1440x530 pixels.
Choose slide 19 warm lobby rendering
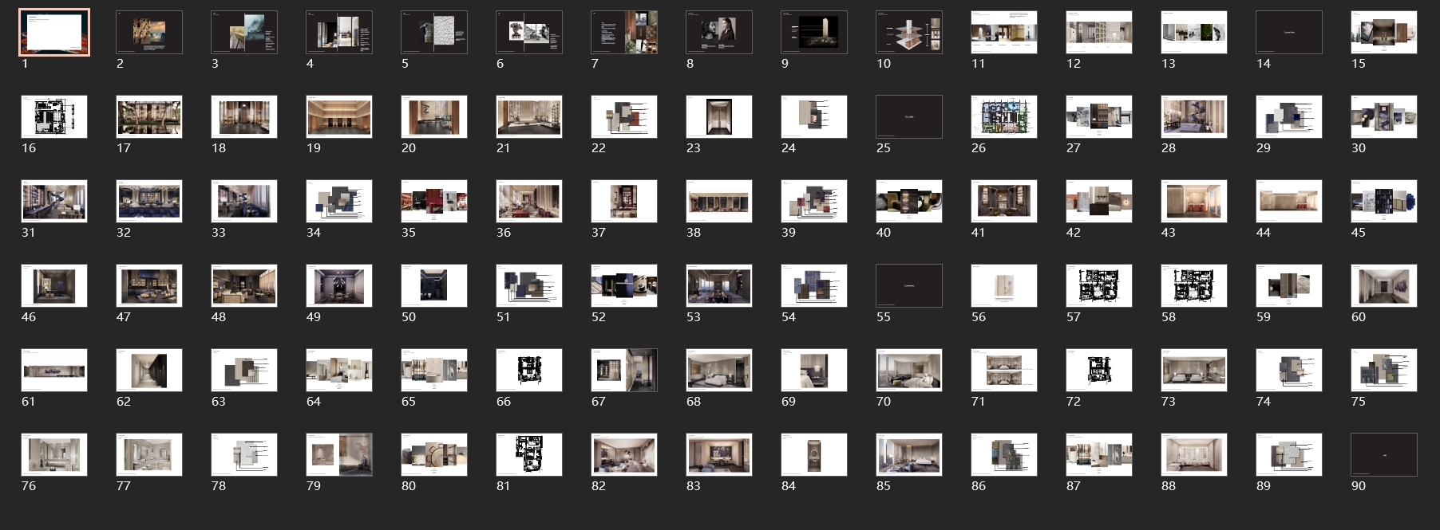[x=339, y=117]
